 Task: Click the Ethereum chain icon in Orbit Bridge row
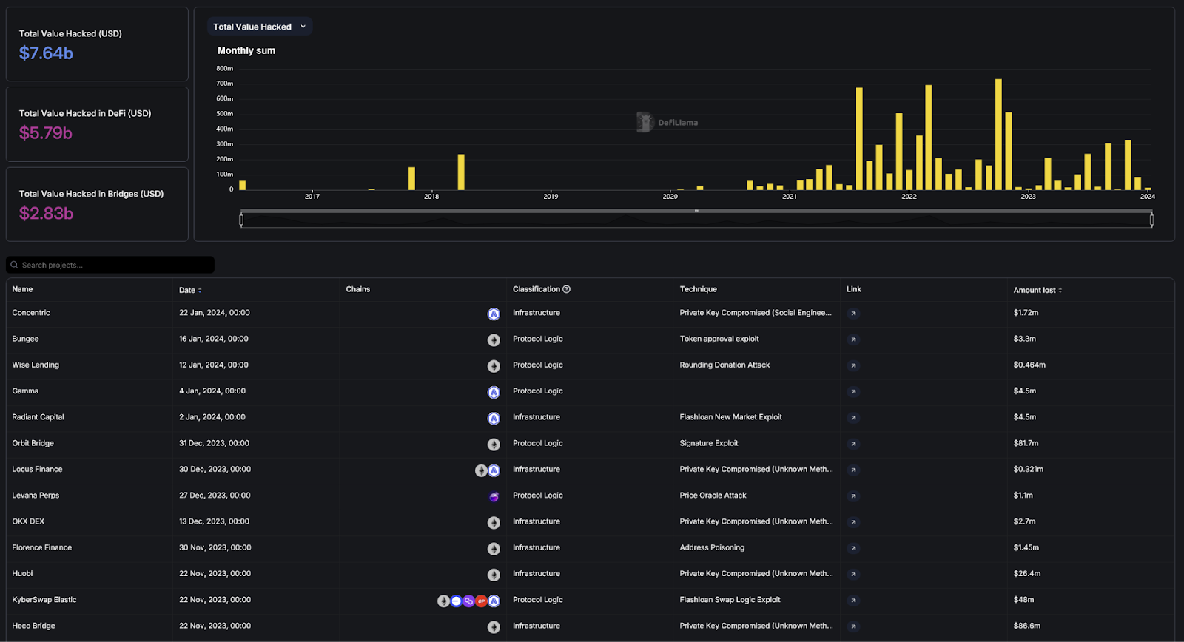[494, 445]
